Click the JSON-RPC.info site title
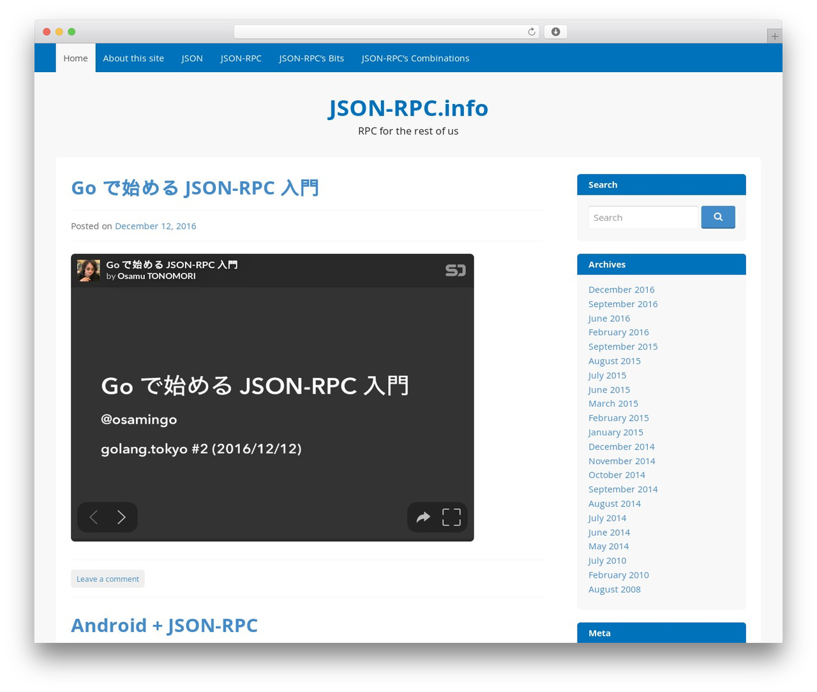Viewport: 817px width, 692px height. click(x=408, y=108)
